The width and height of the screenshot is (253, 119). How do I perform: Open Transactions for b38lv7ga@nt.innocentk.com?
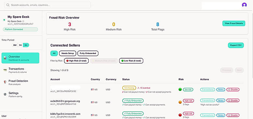click(208, 115)
